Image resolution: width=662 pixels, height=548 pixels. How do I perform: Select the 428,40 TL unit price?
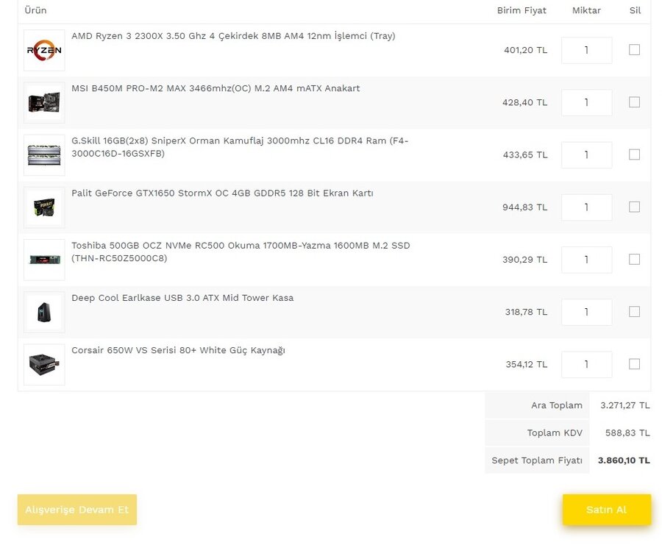[524, 102]
